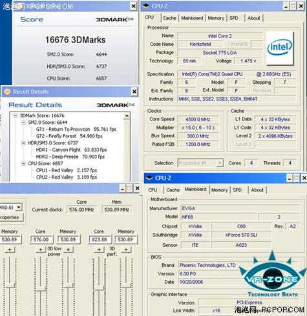The image size is (307, 316).
Task: Click the Current clocks Mem 530.89 MHz field
Action: click(116, 210)
